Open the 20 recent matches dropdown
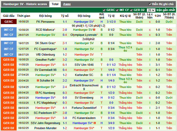 (x=151, y=10)
